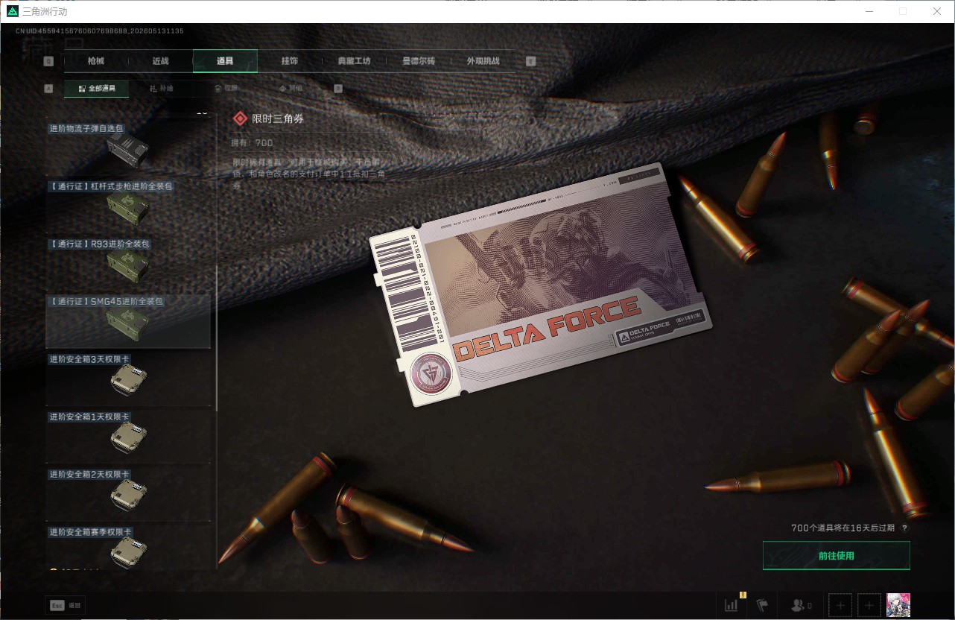Click the item list scrollbar
Viewport: 955px width, 620px height.
point(216,339)
